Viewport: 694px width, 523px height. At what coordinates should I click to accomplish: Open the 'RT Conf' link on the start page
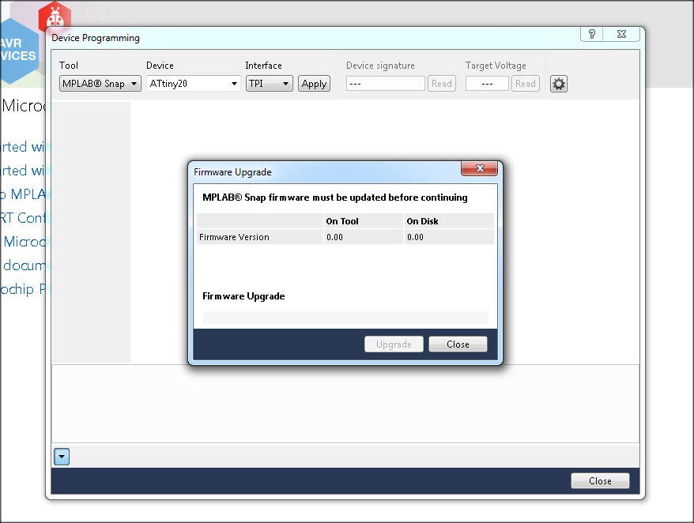23,218
